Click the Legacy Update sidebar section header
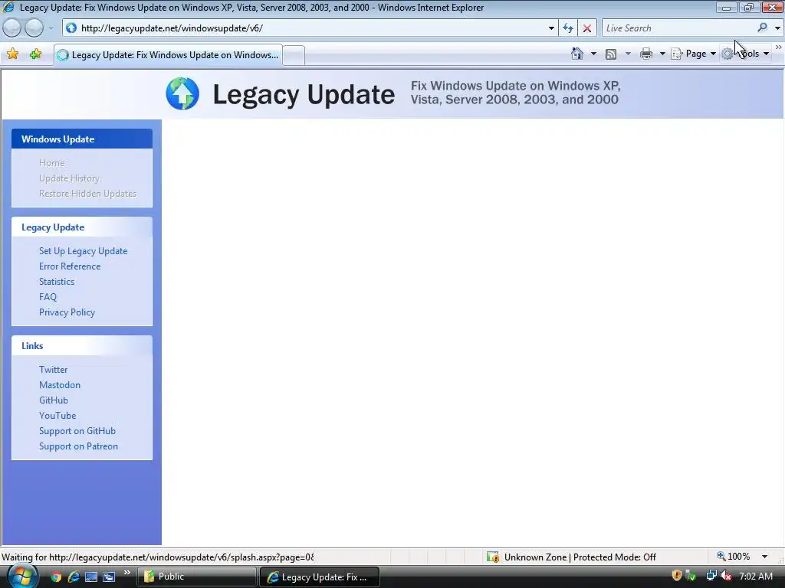 click(x=82, y=227)
